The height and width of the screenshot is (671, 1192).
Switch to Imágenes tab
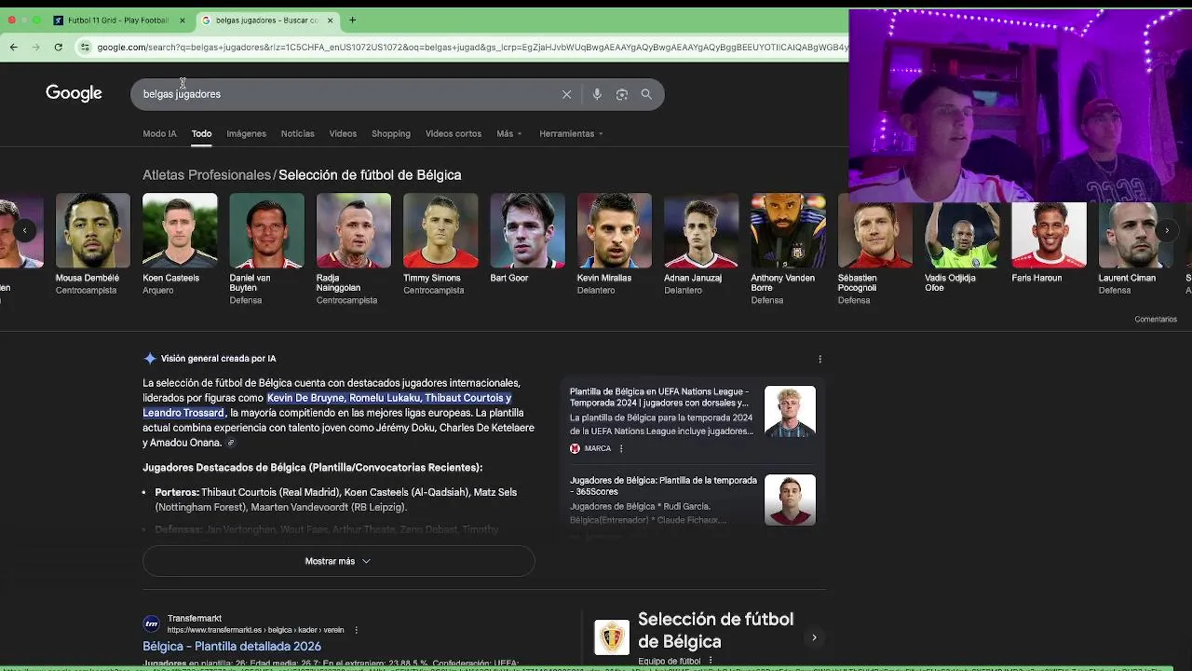click(x=247, y=133)
